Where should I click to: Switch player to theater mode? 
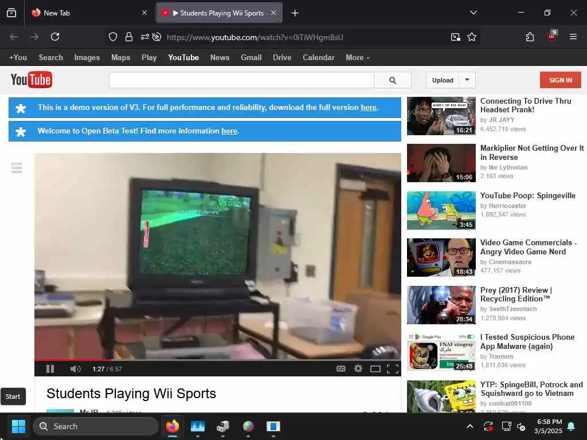click(x=375, y=370)
